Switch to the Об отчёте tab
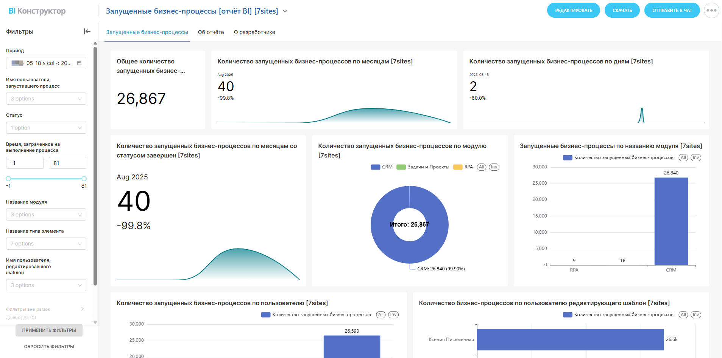 tap(211, 32)
